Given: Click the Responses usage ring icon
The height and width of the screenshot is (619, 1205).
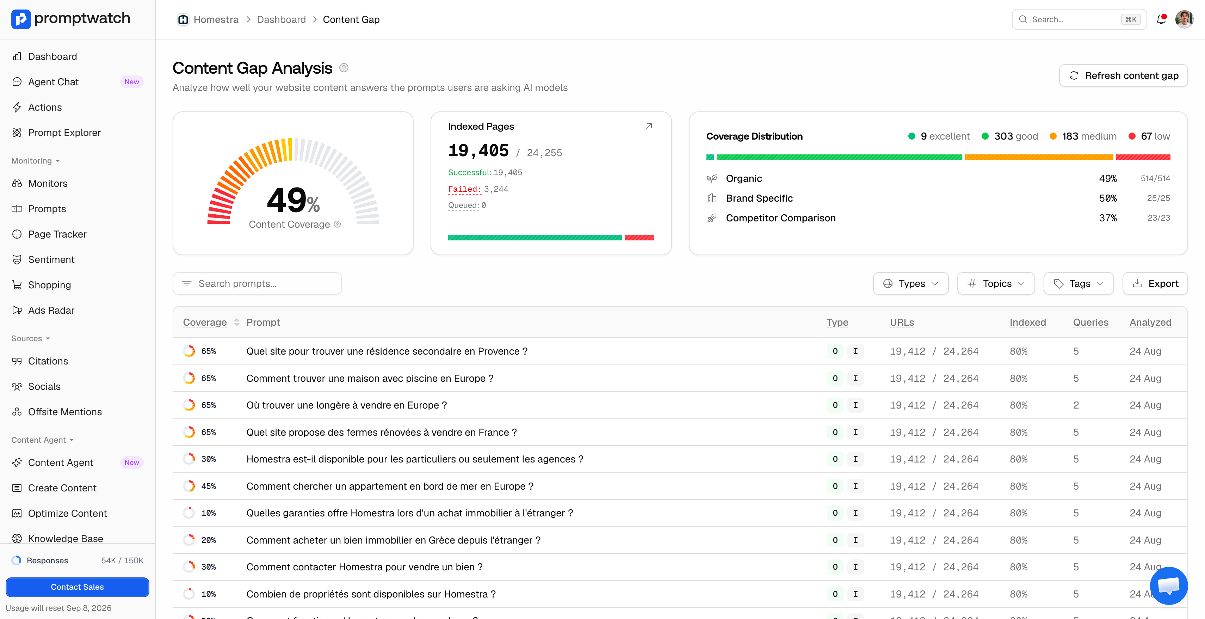Looking at the screenshot, I should point(16,560).
